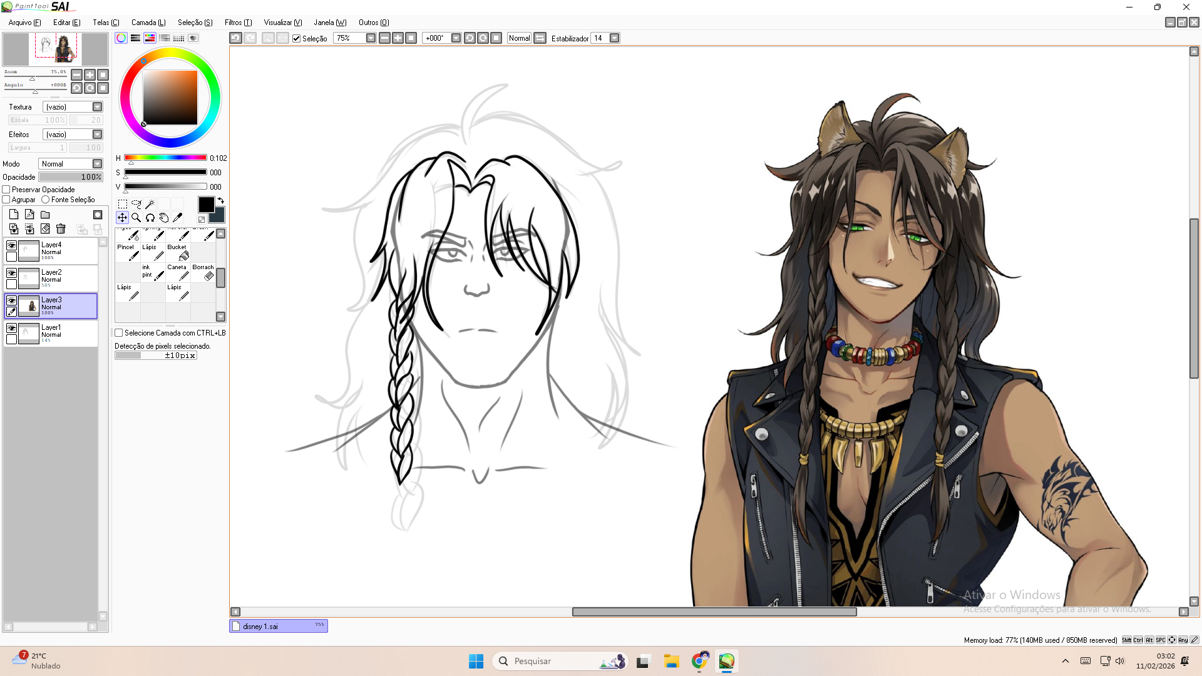This screenshot has height=676, width=1202.
Task: Select the lasso selection tool
Action: coord(136,204)
